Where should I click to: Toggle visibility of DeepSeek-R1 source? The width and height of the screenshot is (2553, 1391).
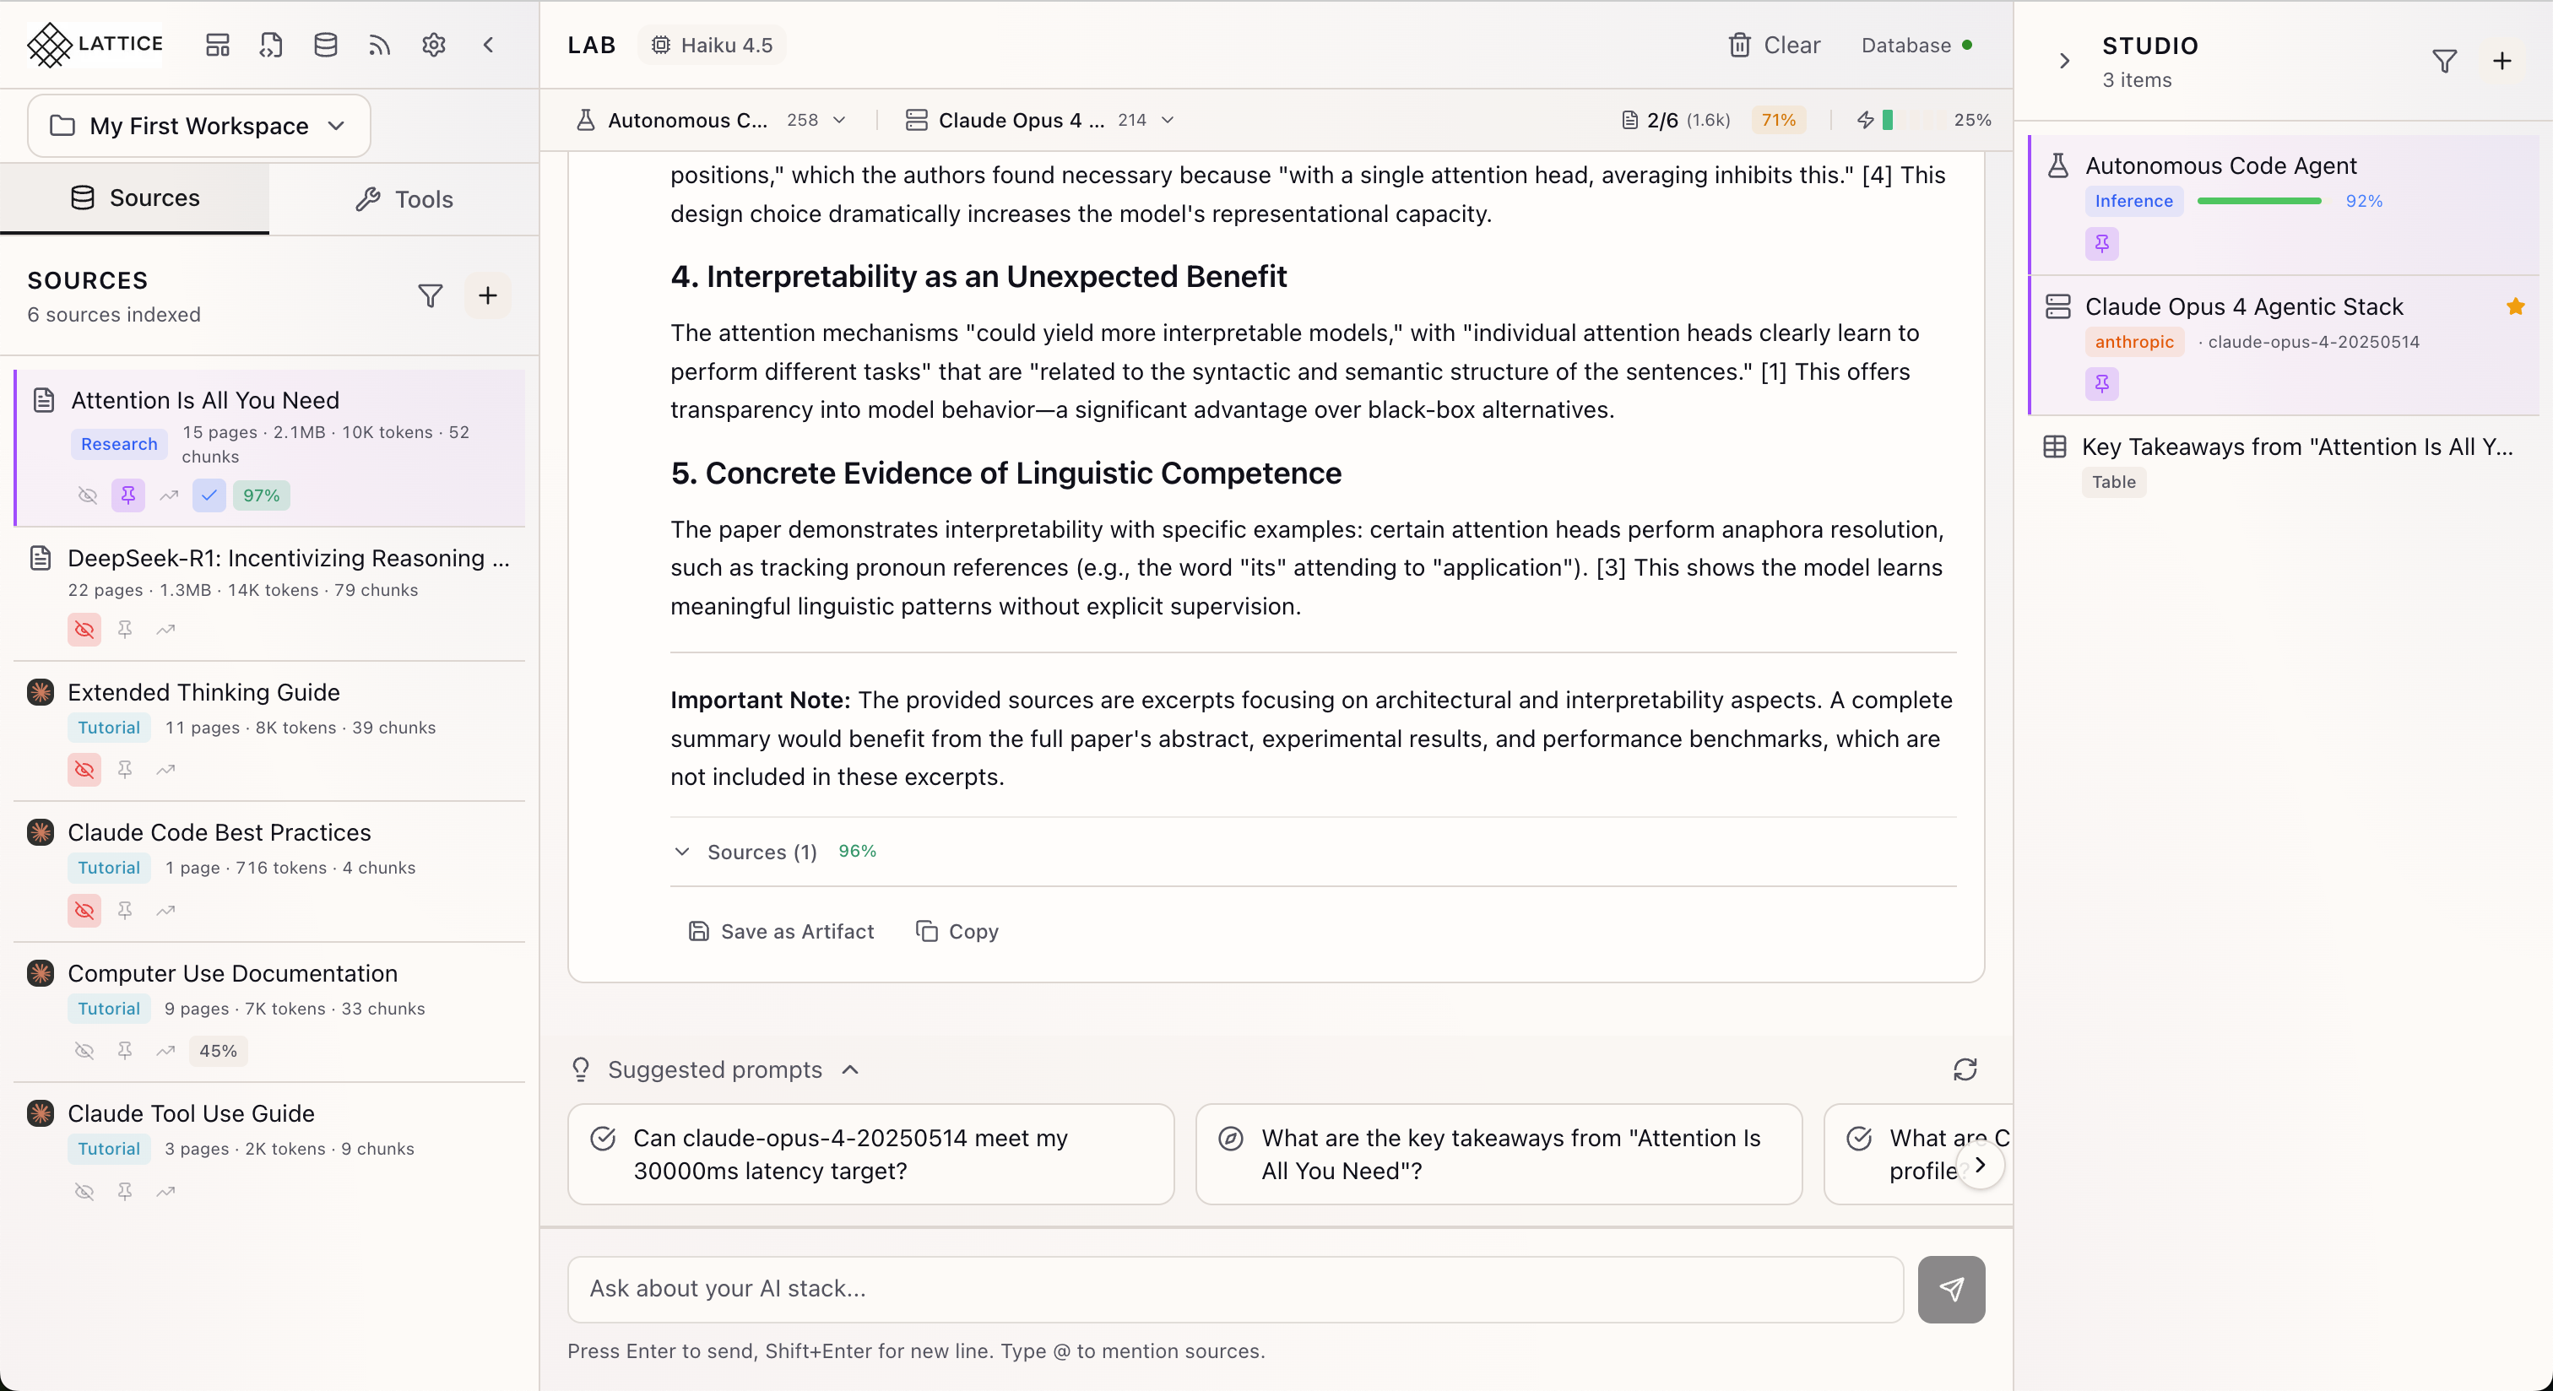84,629
